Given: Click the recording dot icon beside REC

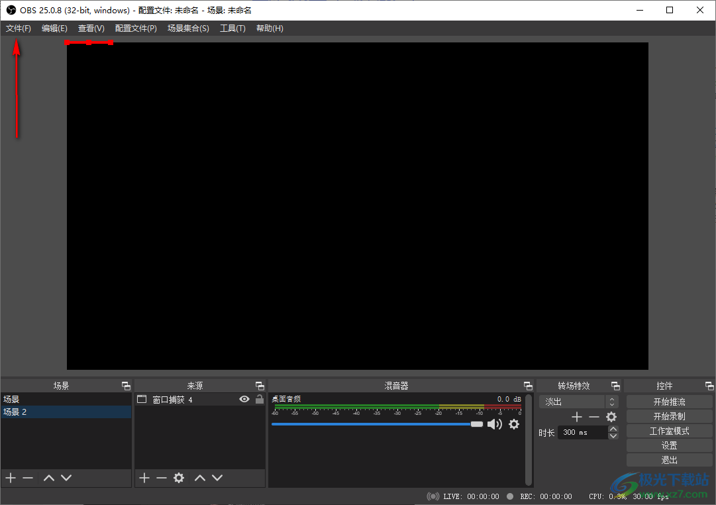Looking at the screenshot, I should coord(510,496).
